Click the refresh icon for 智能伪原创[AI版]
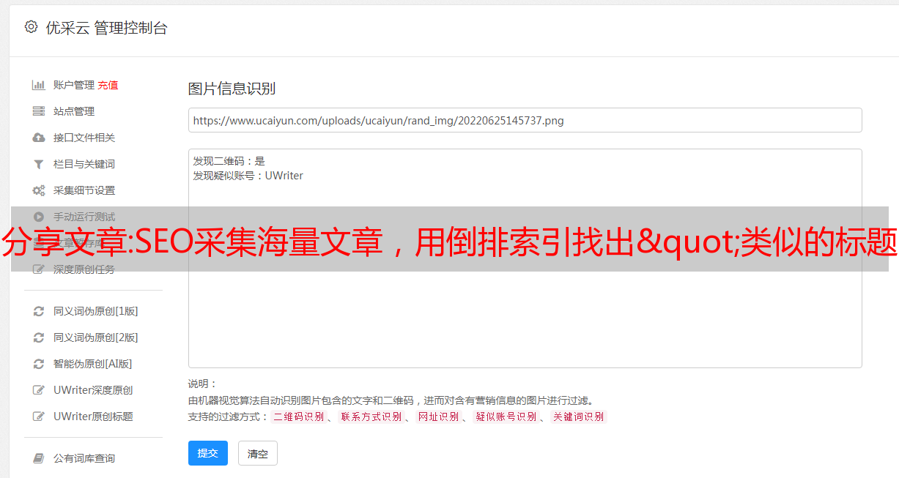Viewport: 899px width, 478px height. pyautogui.click(x=39, y=364)
